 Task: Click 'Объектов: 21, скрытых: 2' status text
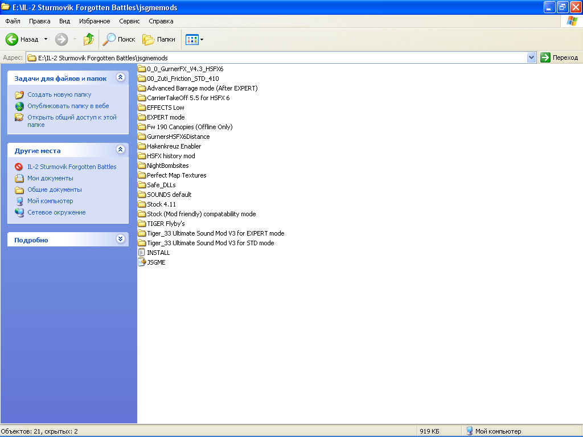point(39,431)
